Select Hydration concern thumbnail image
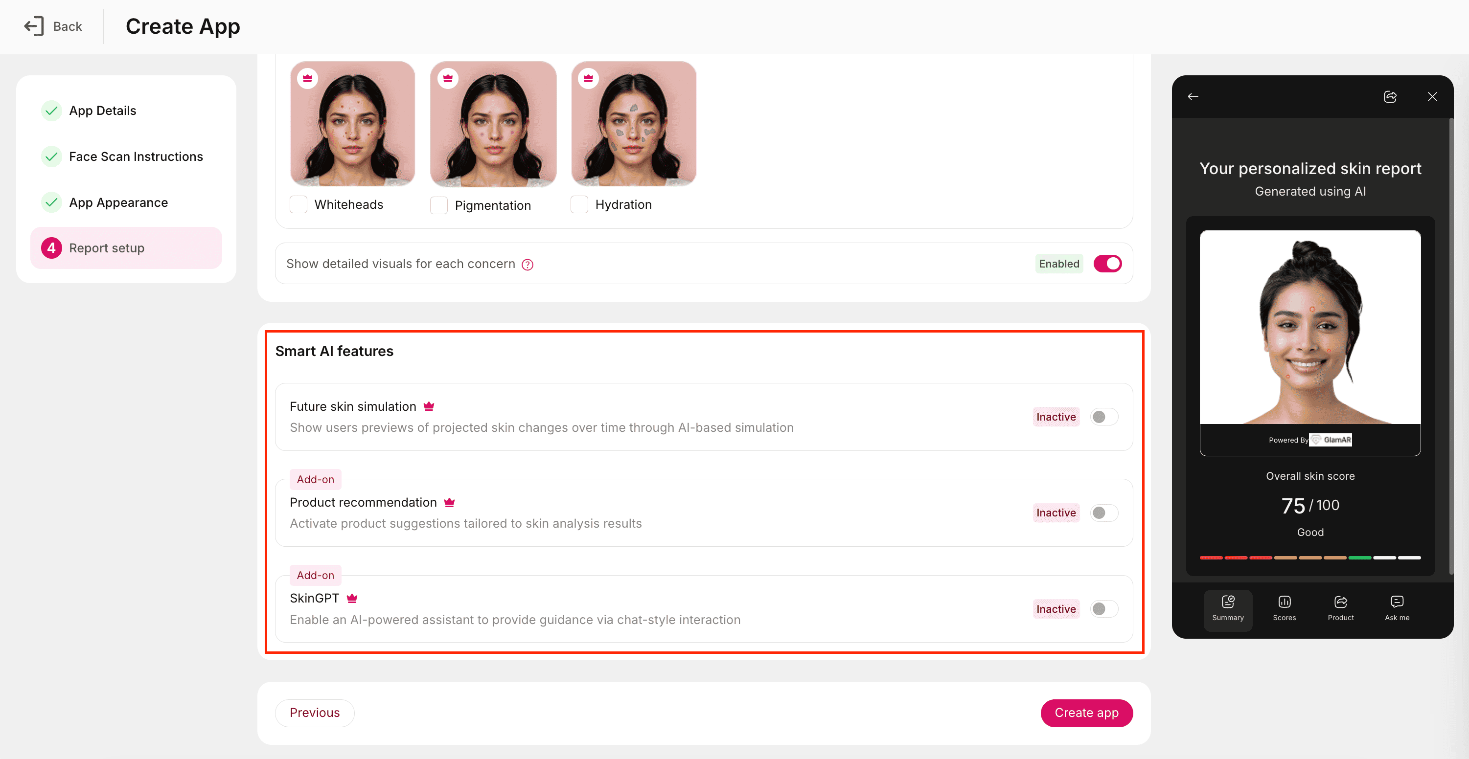 tap(633, 124)
